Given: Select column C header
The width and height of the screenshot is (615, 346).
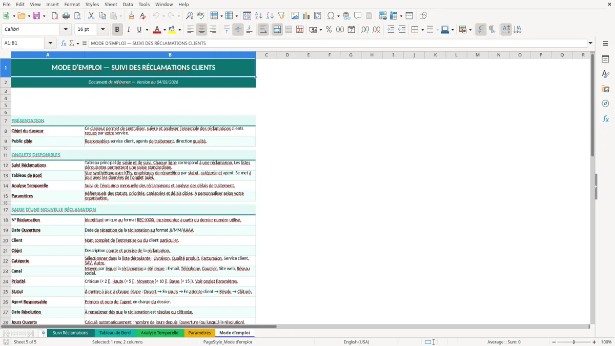Looking at the screenshot, I should click(x=266, y=55).
